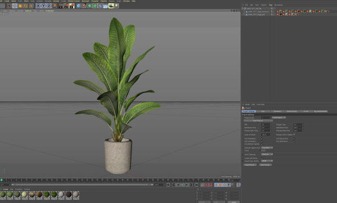Open the Select menu

pos(13,1)
